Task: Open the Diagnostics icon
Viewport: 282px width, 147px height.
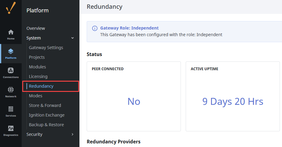Action: click(11, 130)
